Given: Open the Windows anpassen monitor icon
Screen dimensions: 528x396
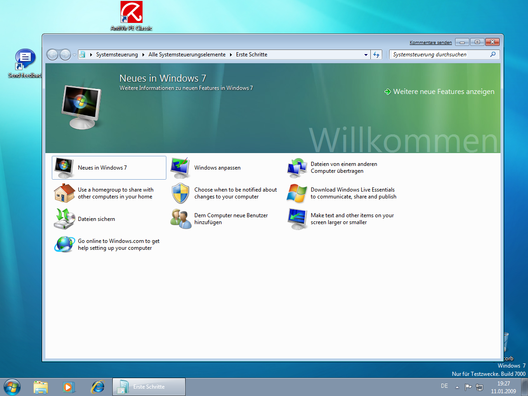Looking at the screenshot, I should pyautogui.click(x=180, y=168).
